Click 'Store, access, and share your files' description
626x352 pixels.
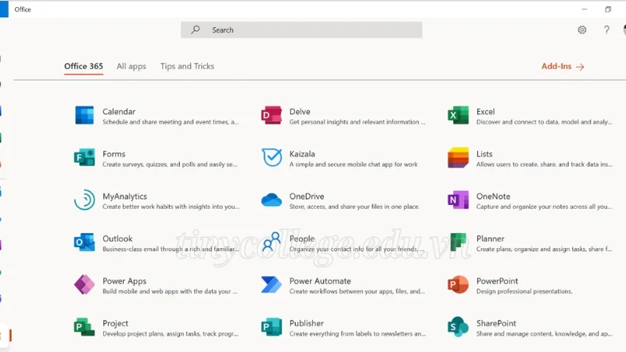click(x=354, y=207)
